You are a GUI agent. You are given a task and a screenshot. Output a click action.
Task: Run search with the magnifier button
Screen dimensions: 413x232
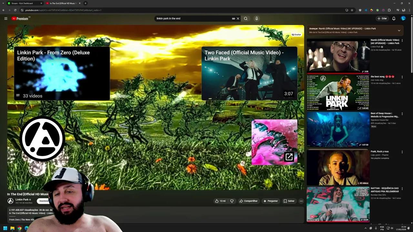point(246,18)
